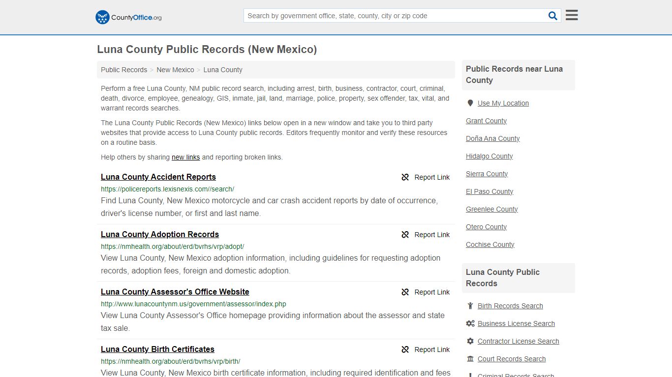Open Sierra County public records
The image size is (672, 377).
coord(487,174)
